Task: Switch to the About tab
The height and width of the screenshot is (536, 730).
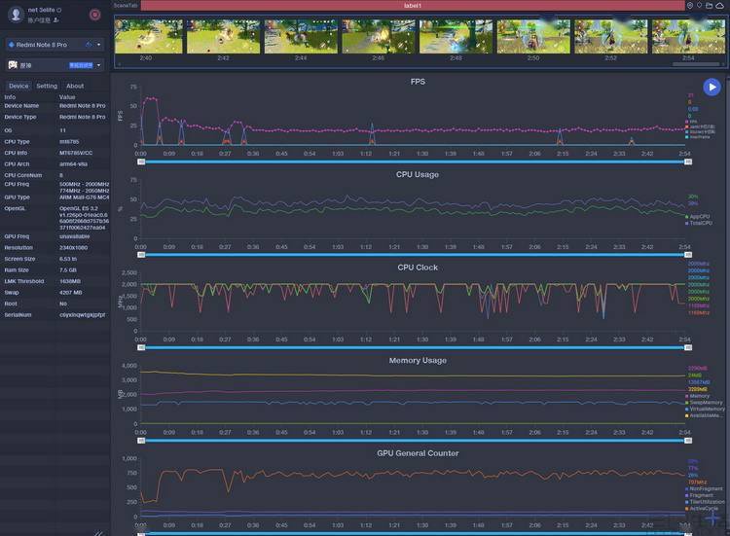Action: tap(75, 86)
